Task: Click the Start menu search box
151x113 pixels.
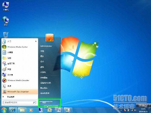Action: [x=19, y=102]
